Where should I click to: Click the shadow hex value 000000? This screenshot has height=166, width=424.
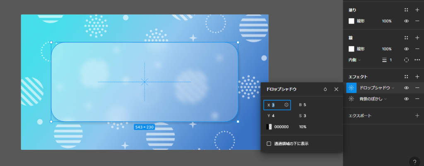click(282, 127)
